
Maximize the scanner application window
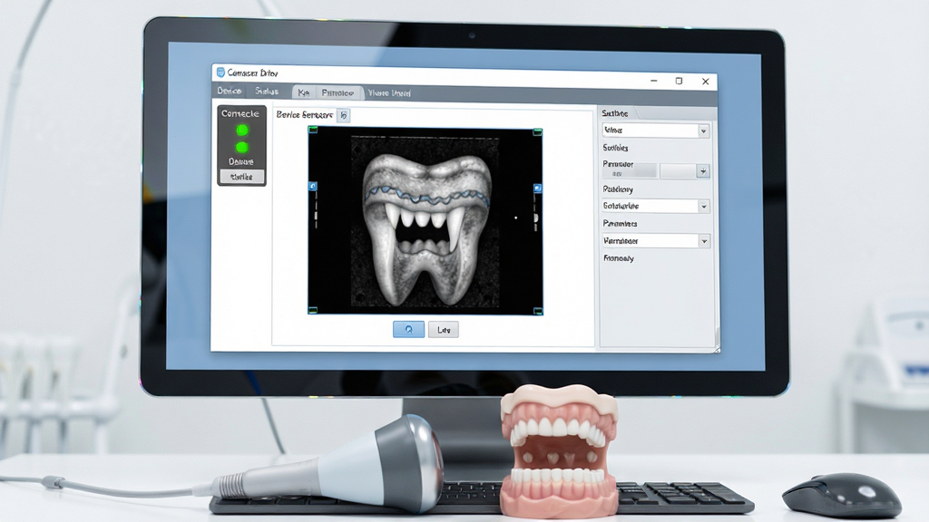click(679, 81)
